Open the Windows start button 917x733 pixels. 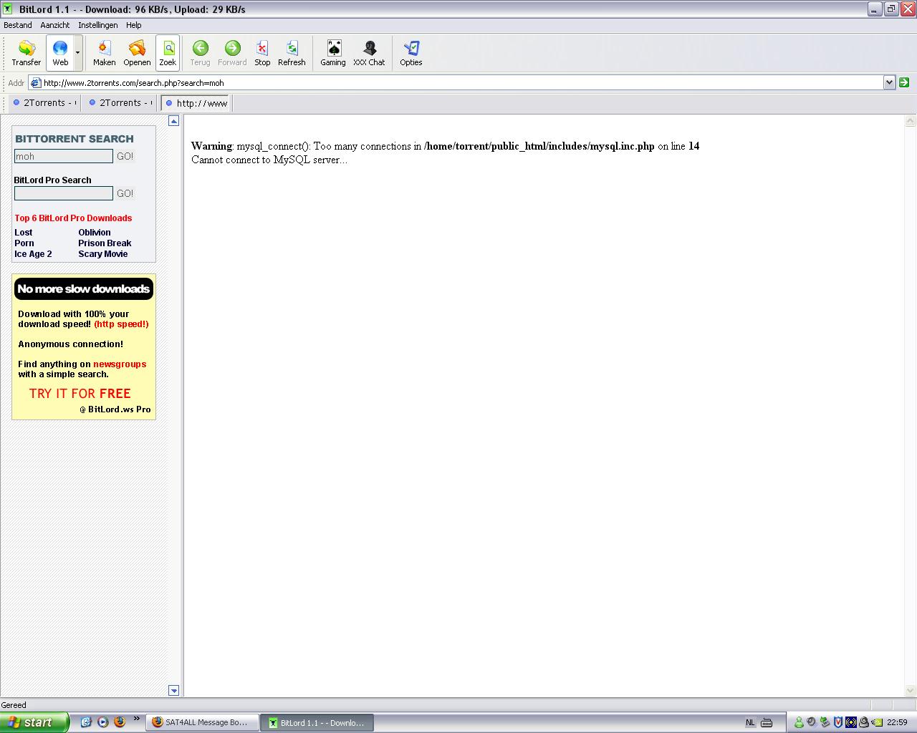34,722
